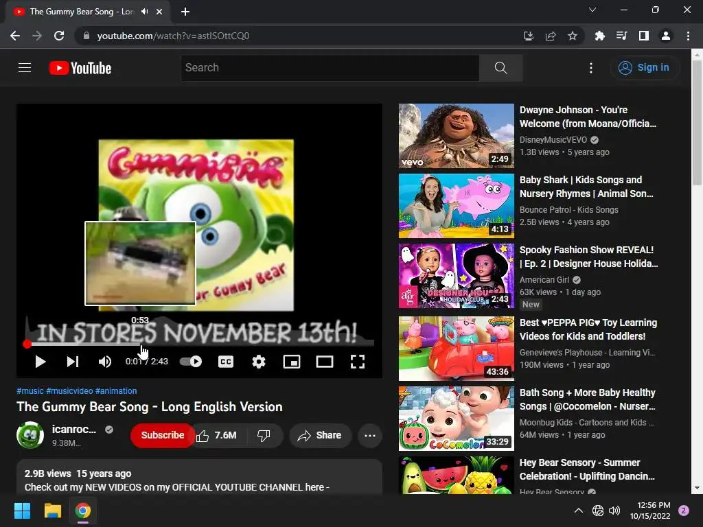The width and height of the screenshot is (703, 527).
Task: Open media controls in Chrome toolbar
Action: (x=621, y=36)
